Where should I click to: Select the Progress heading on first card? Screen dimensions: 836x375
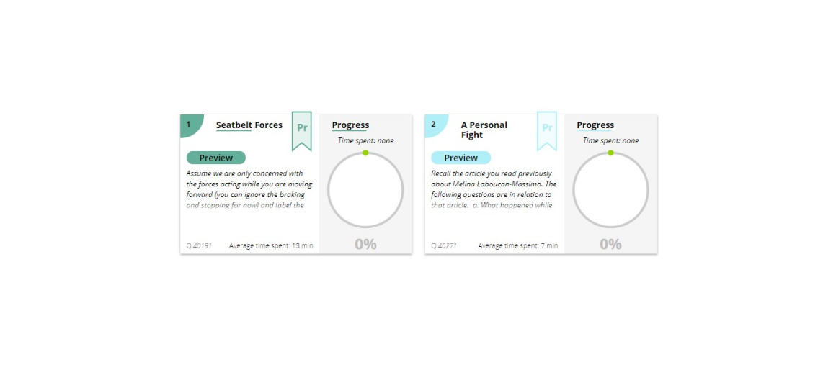(x=350, y=125)
